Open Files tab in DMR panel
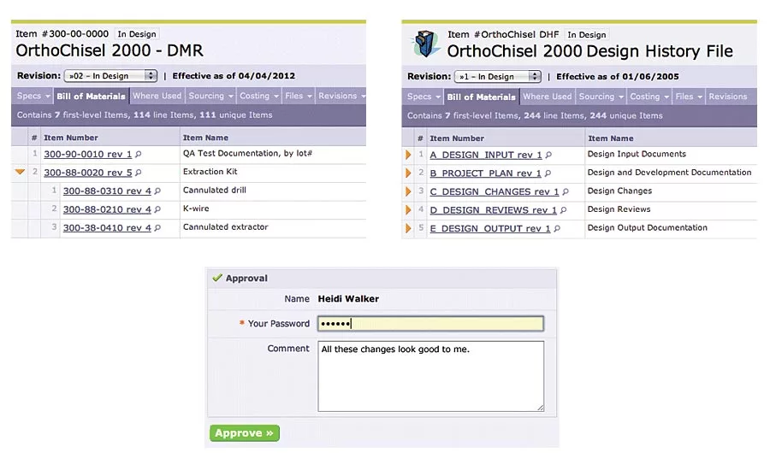Screen dimensions: 770x470 (x=298, y=96)
